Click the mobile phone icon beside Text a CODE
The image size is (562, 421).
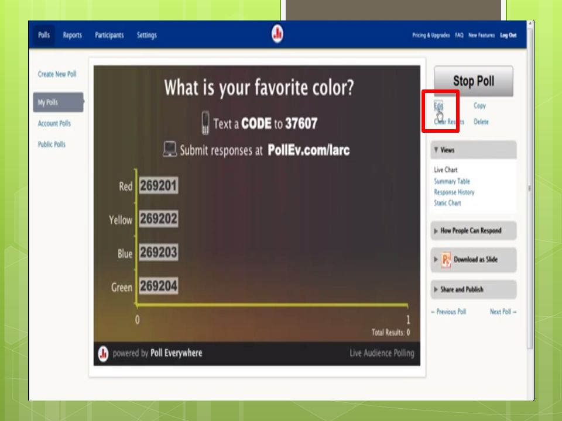[x=205, y=123]
